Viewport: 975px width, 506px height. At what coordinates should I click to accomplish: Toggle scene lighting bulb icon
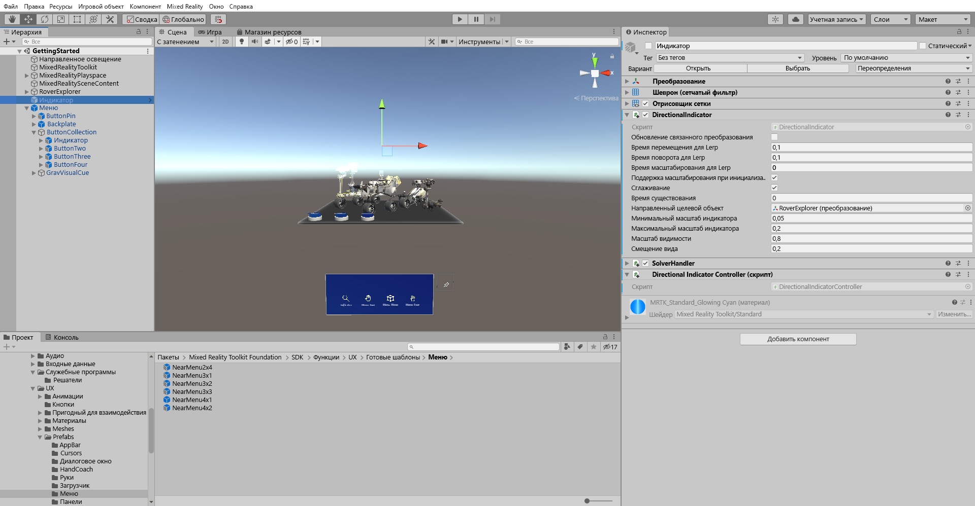click(x=242, y=42)
